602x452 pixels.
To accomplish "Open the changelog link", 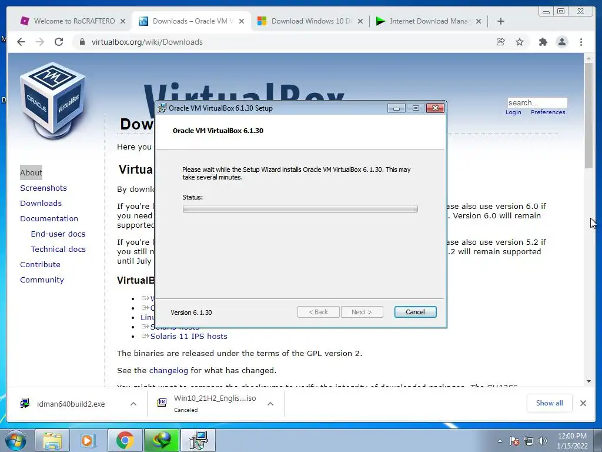I will (x=169, y=371).
